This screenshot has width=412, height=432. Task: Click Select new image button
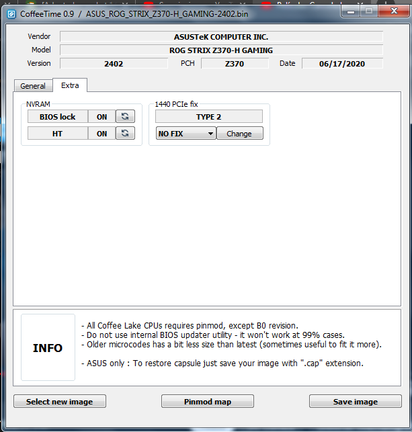point(60,401)
